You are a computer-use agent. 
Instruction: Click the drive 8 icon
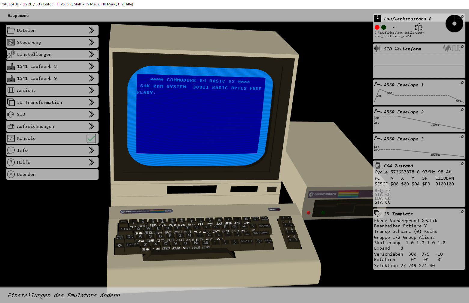(x=11, y=66)
